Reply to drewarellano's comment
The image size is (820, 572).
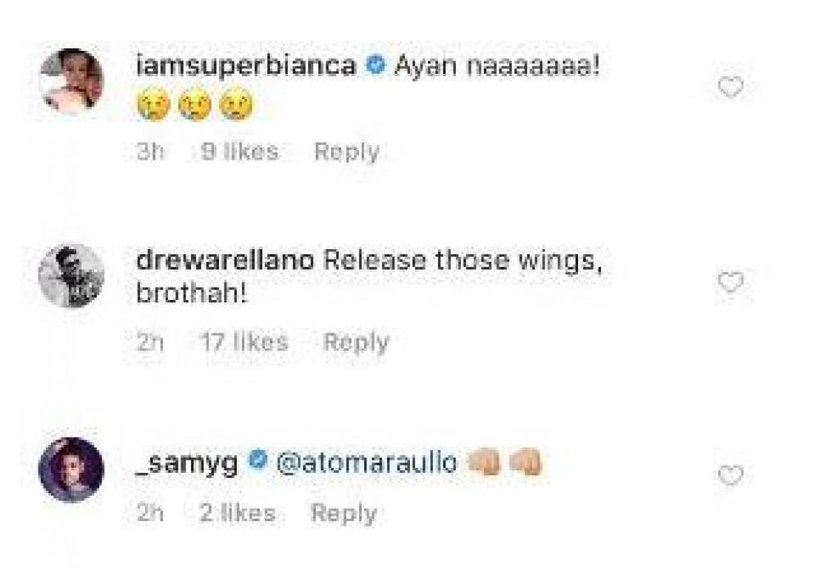click(357, 343)
